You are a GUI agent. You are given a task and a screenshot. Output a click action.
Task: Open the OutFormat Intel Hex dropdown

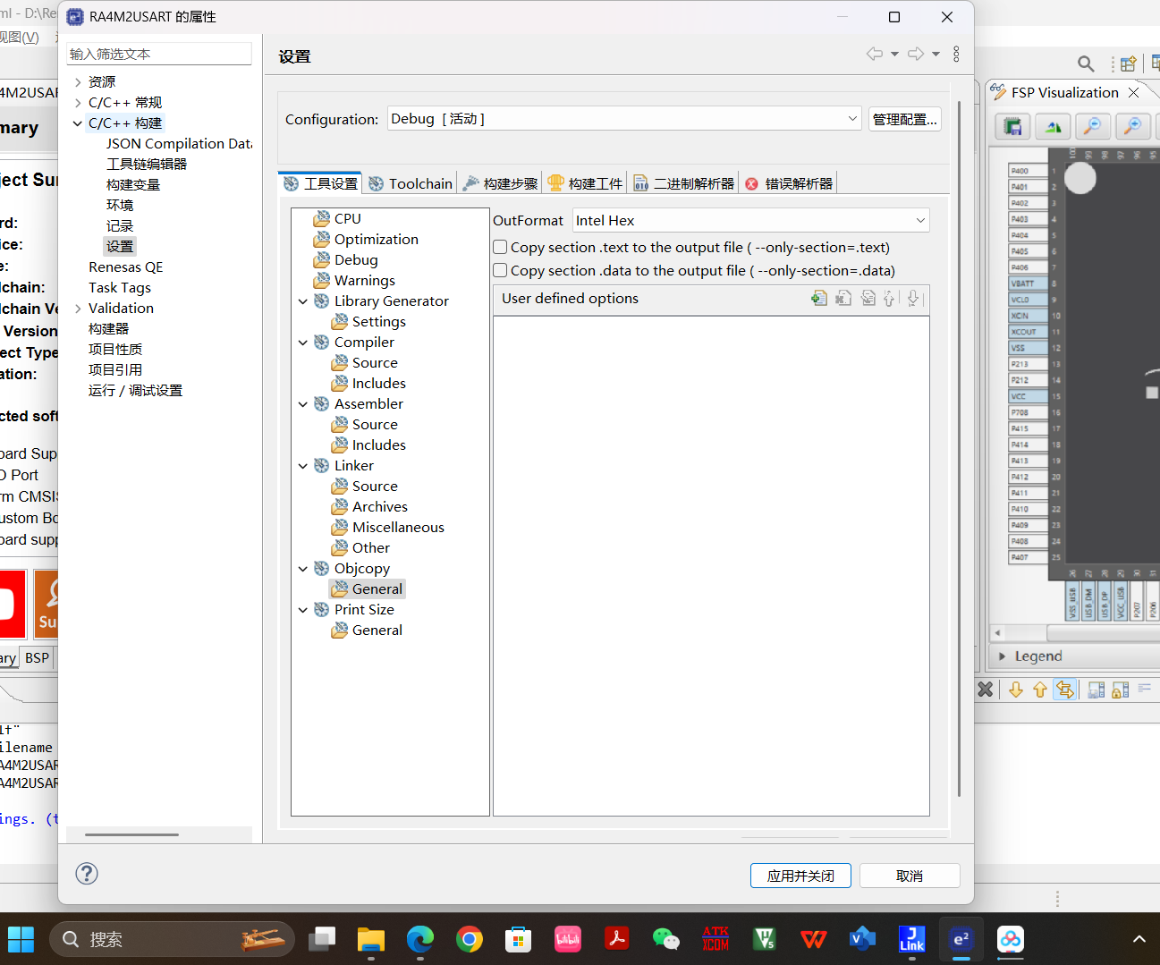[750, 220]
